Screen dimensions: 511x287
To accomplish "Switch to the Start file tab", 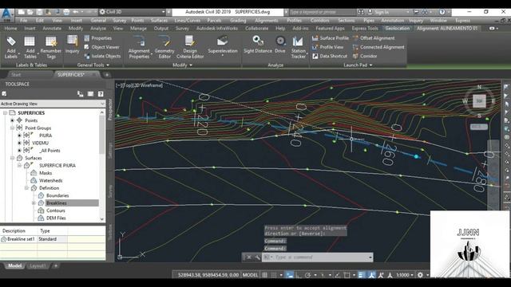I will 16,75.
